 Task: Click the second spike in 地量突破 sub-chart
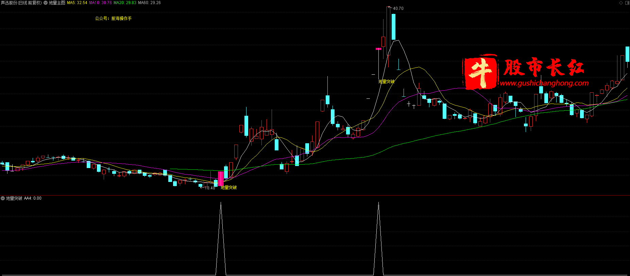pyautogui.click(x=378, y=238)
